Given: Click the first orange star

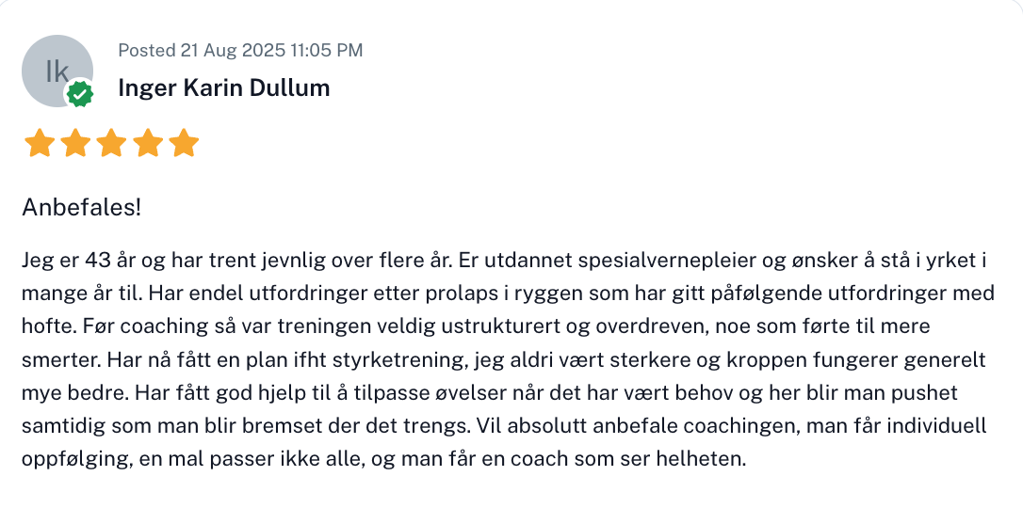Looking at the screenshot, I should [40, 144].
